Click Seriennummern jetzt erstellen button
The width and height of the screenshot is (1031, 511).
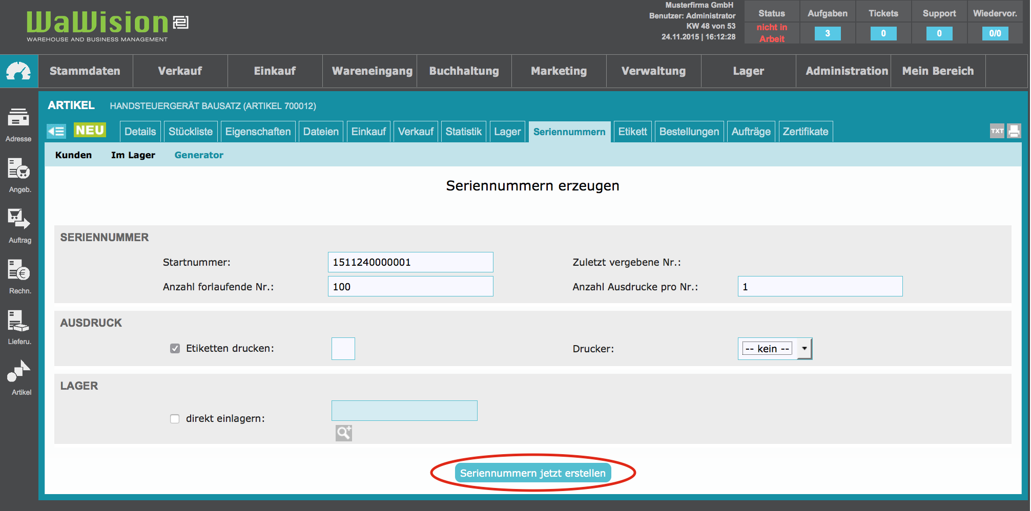click(x=532, y=473)
